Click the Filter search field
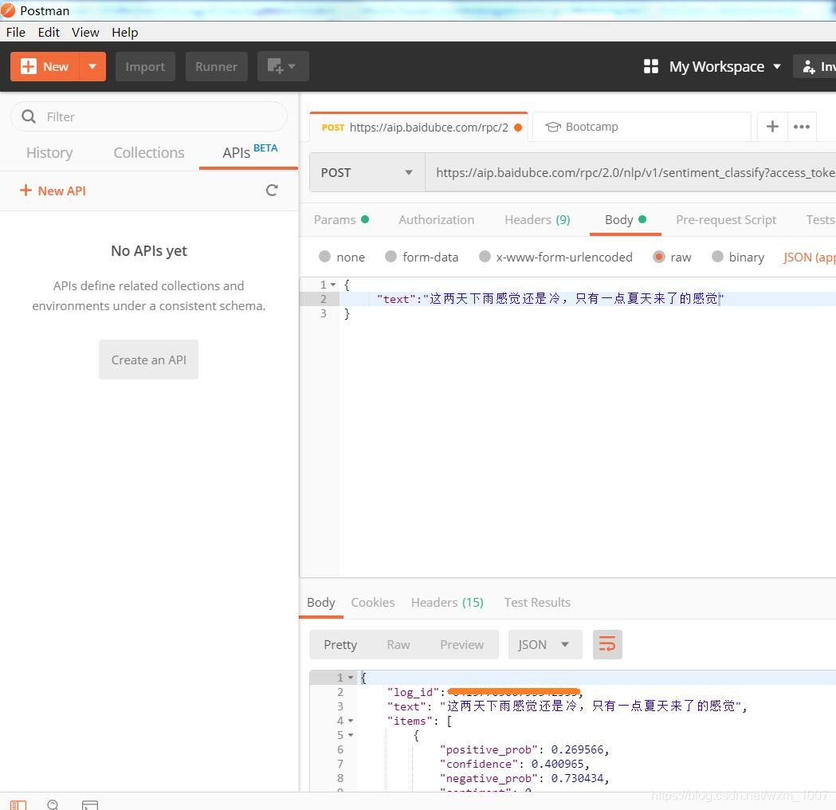 tap(149, 116)
